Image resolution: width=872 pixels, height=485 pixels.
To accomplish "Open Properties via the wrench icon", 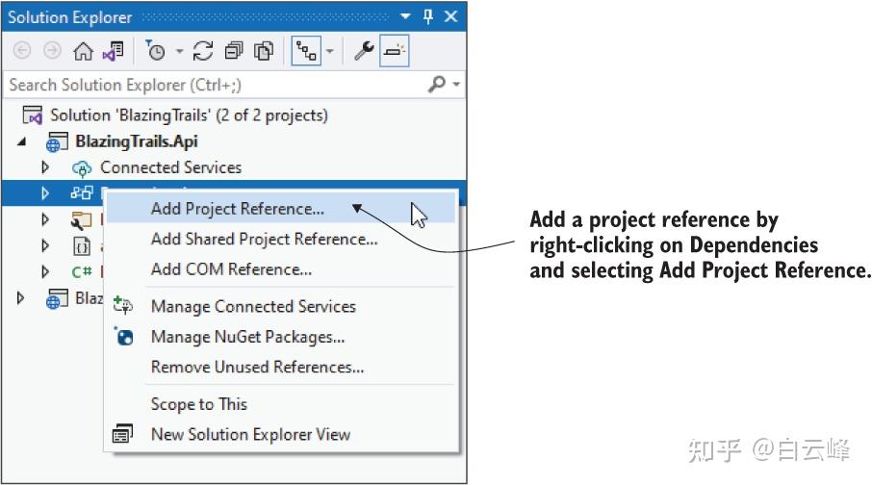I will click(364, 51).
